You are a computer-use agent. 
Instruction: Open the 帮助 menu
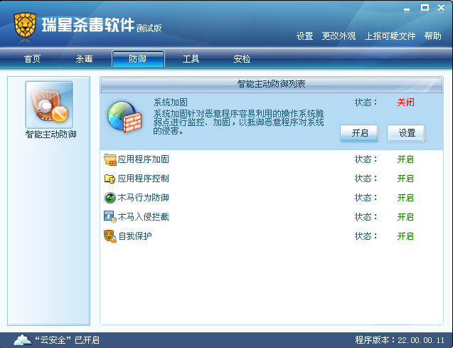pyautogui.click(x=433, y=36)
